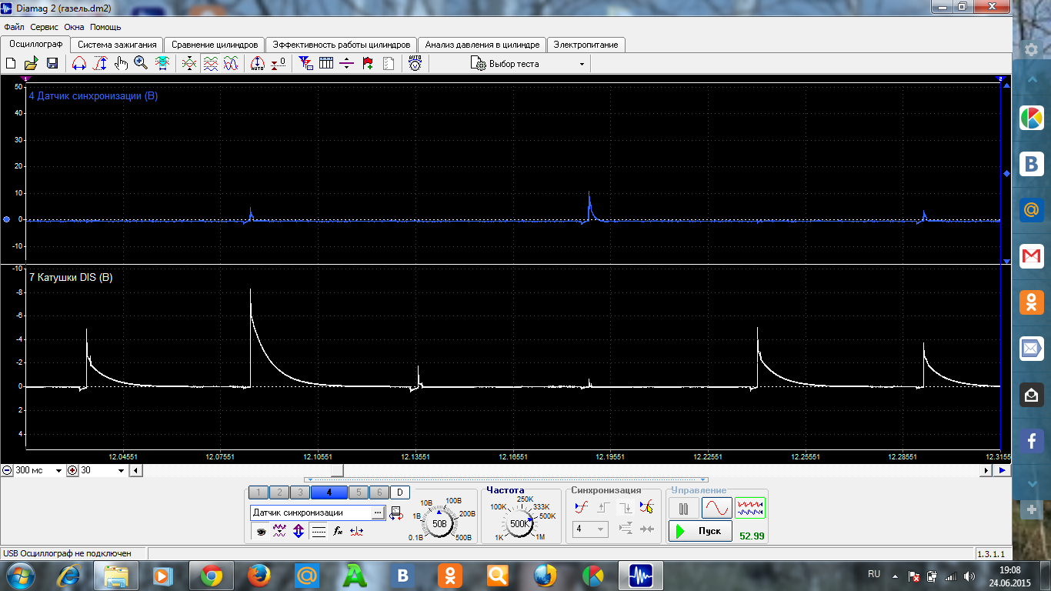This screenshot has width=1051, height=591.
Task: Click the AUTO gauge icon
Action: [415, 64]
